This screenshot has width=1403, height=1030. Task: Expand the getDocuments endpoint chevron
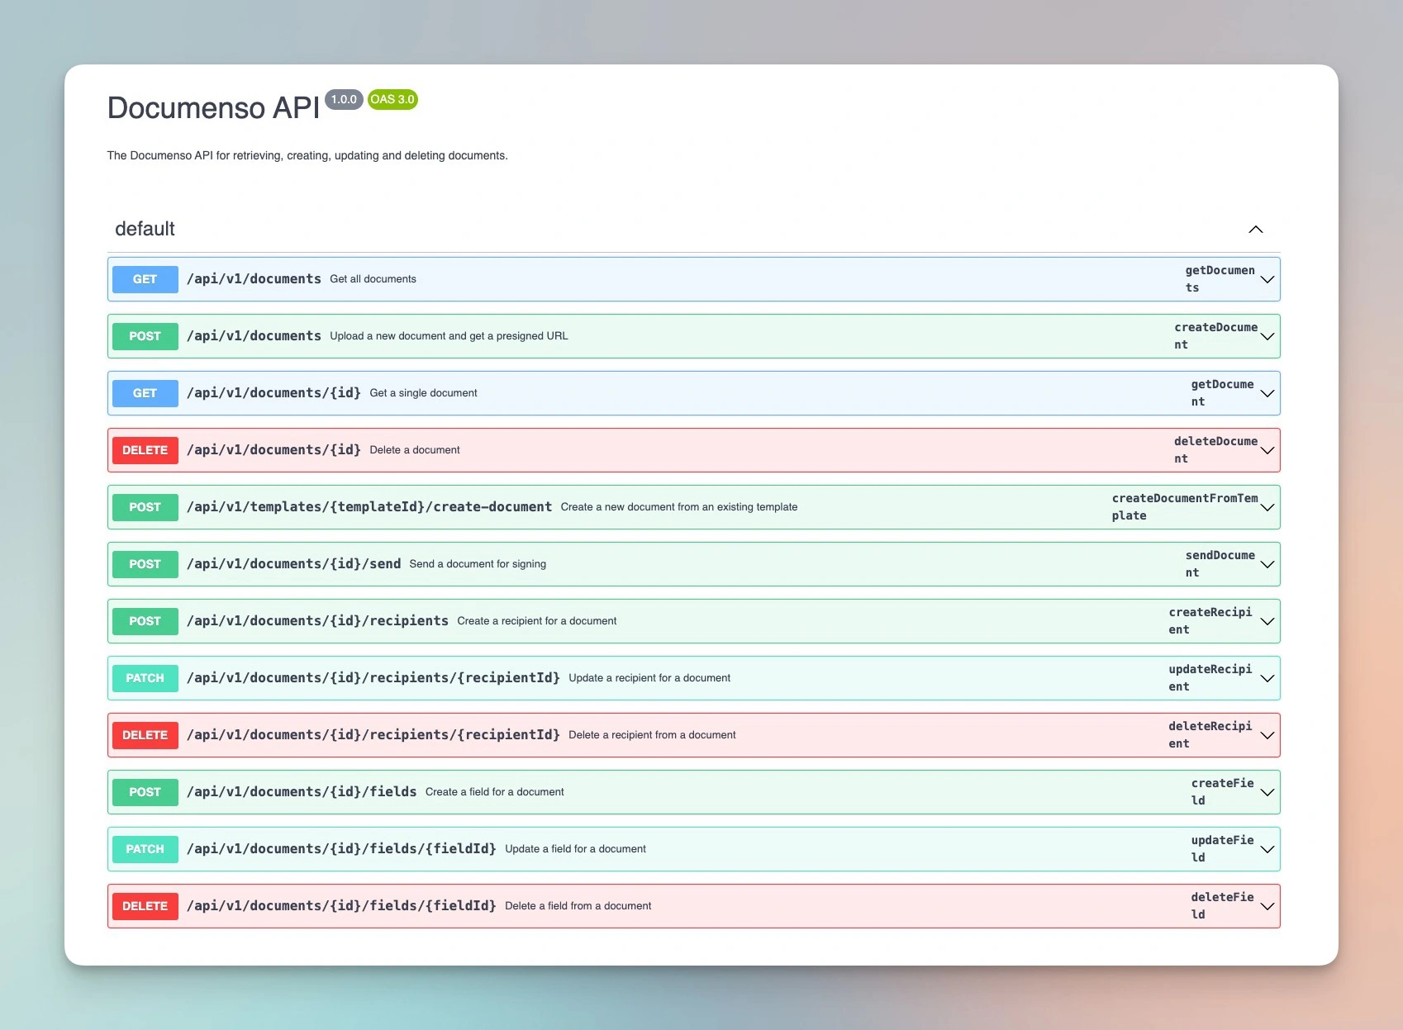[1267, 279]
